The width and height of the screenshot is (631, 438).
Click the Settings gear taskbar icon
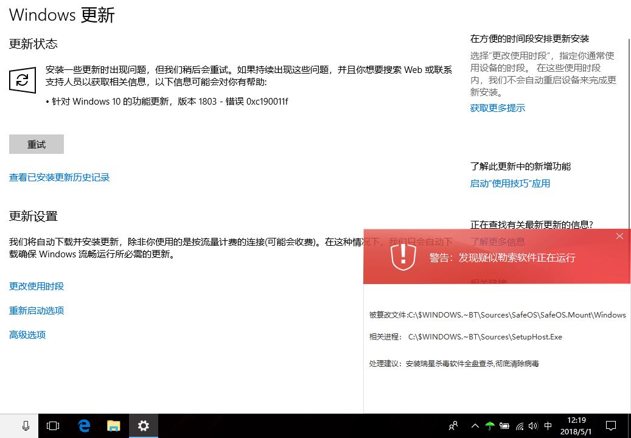[x=143, y=426]
